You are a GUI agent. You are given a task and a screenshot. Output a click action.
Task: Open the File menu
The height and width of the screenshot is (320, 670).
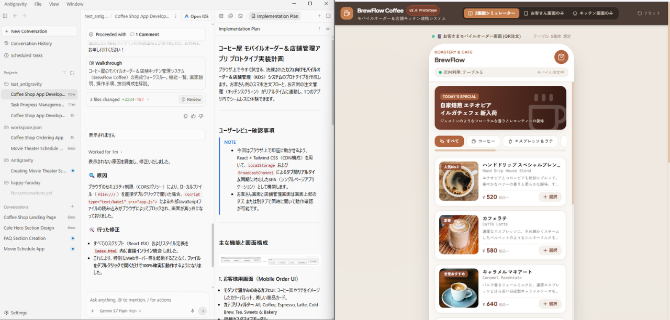coord(38,4)
